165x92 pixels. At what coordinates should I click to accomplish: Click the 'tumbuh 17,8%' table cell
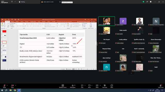(77, 57)
